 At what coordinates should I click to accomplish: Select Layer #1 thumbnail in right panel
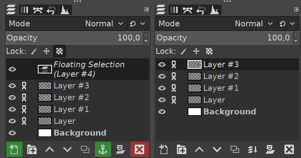194,88
